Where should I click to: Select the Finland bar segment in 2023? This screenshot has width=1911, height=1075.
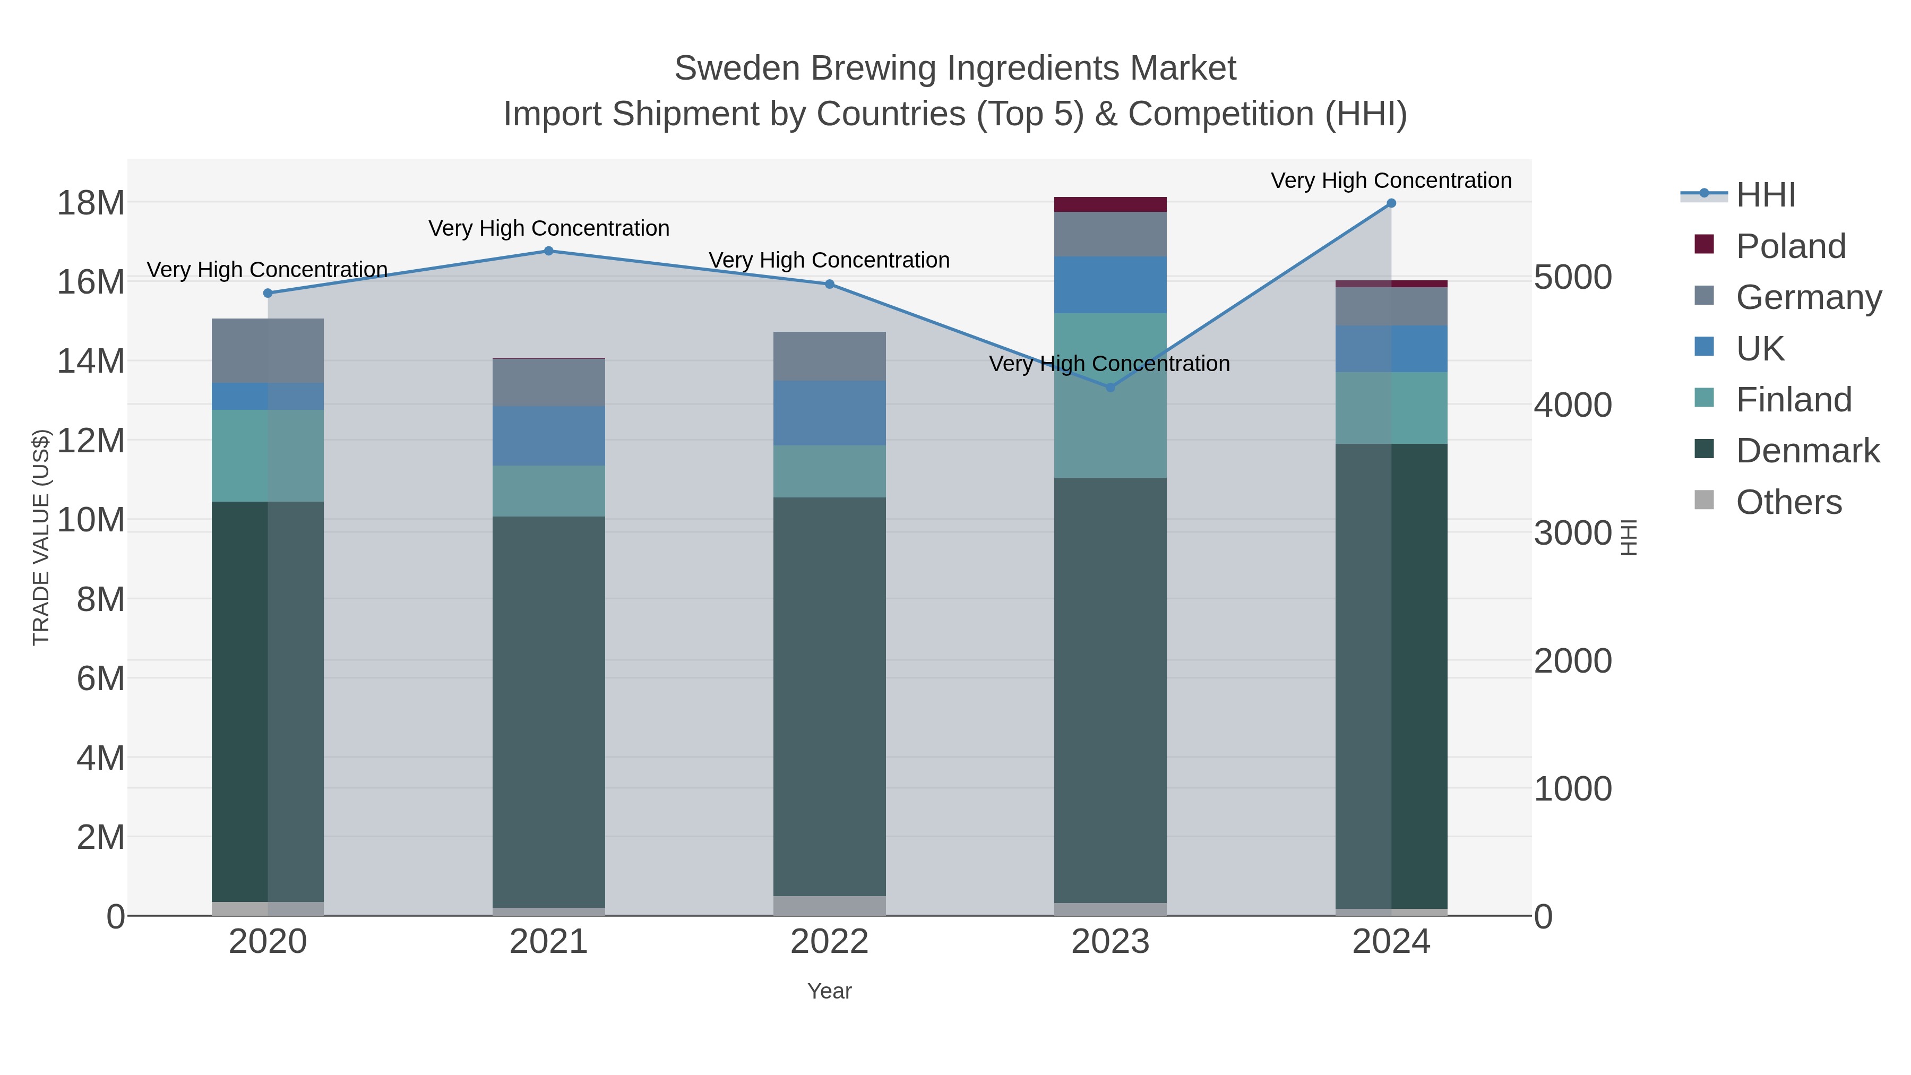tap(1111, 395)
